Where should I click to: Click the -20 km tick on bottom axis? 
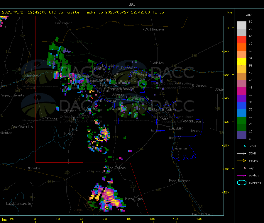click(x=11, y=219)
